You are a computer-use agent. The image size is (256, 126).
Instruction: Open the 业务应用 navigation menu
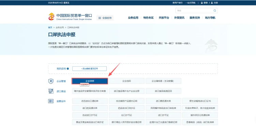(133, 18)
